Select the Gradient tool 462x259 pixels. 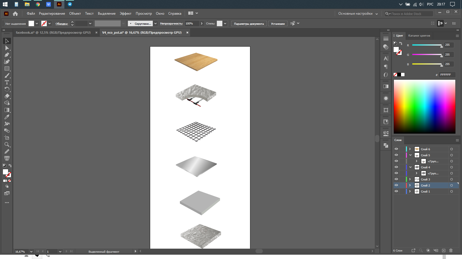click(7, 110)
